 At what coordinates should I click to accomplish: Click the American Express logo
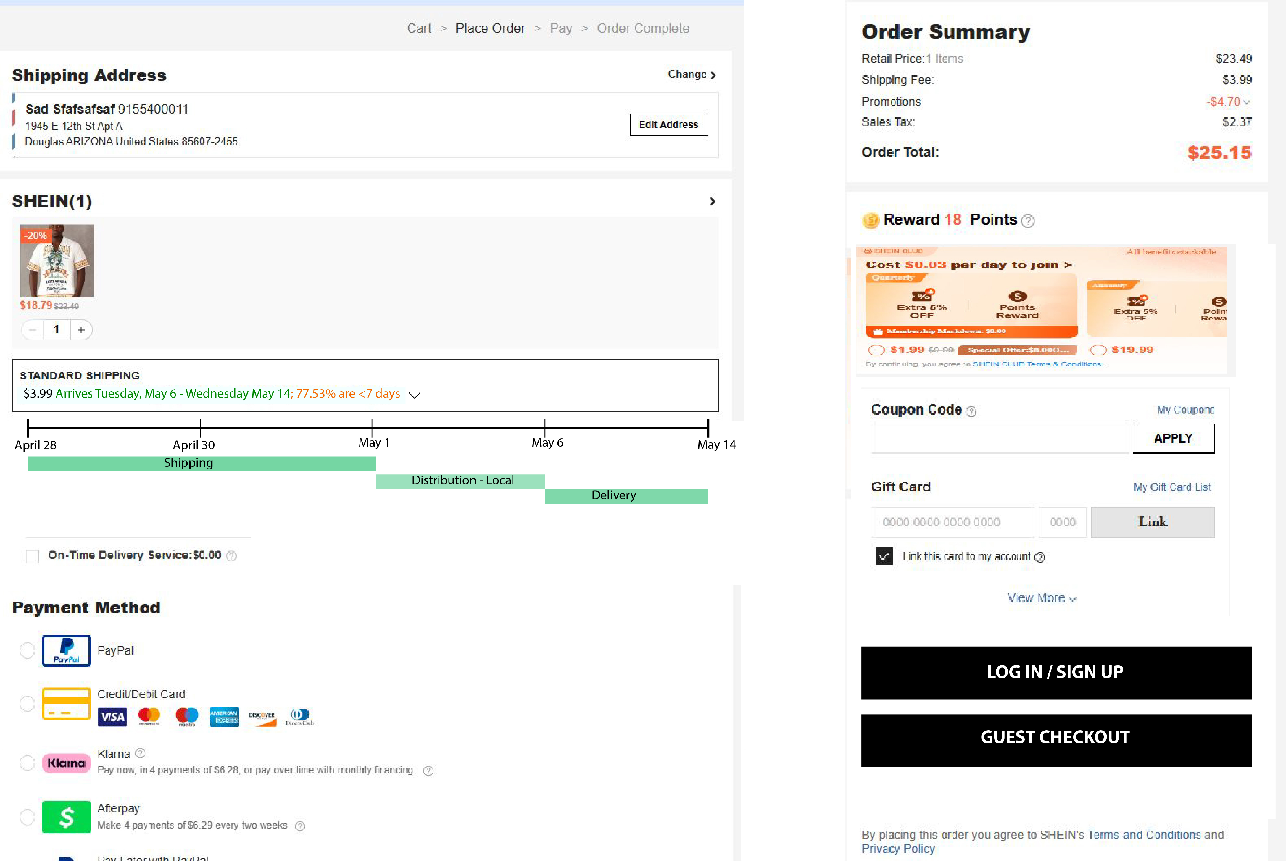pyautogui.click(x=224, y=717)
